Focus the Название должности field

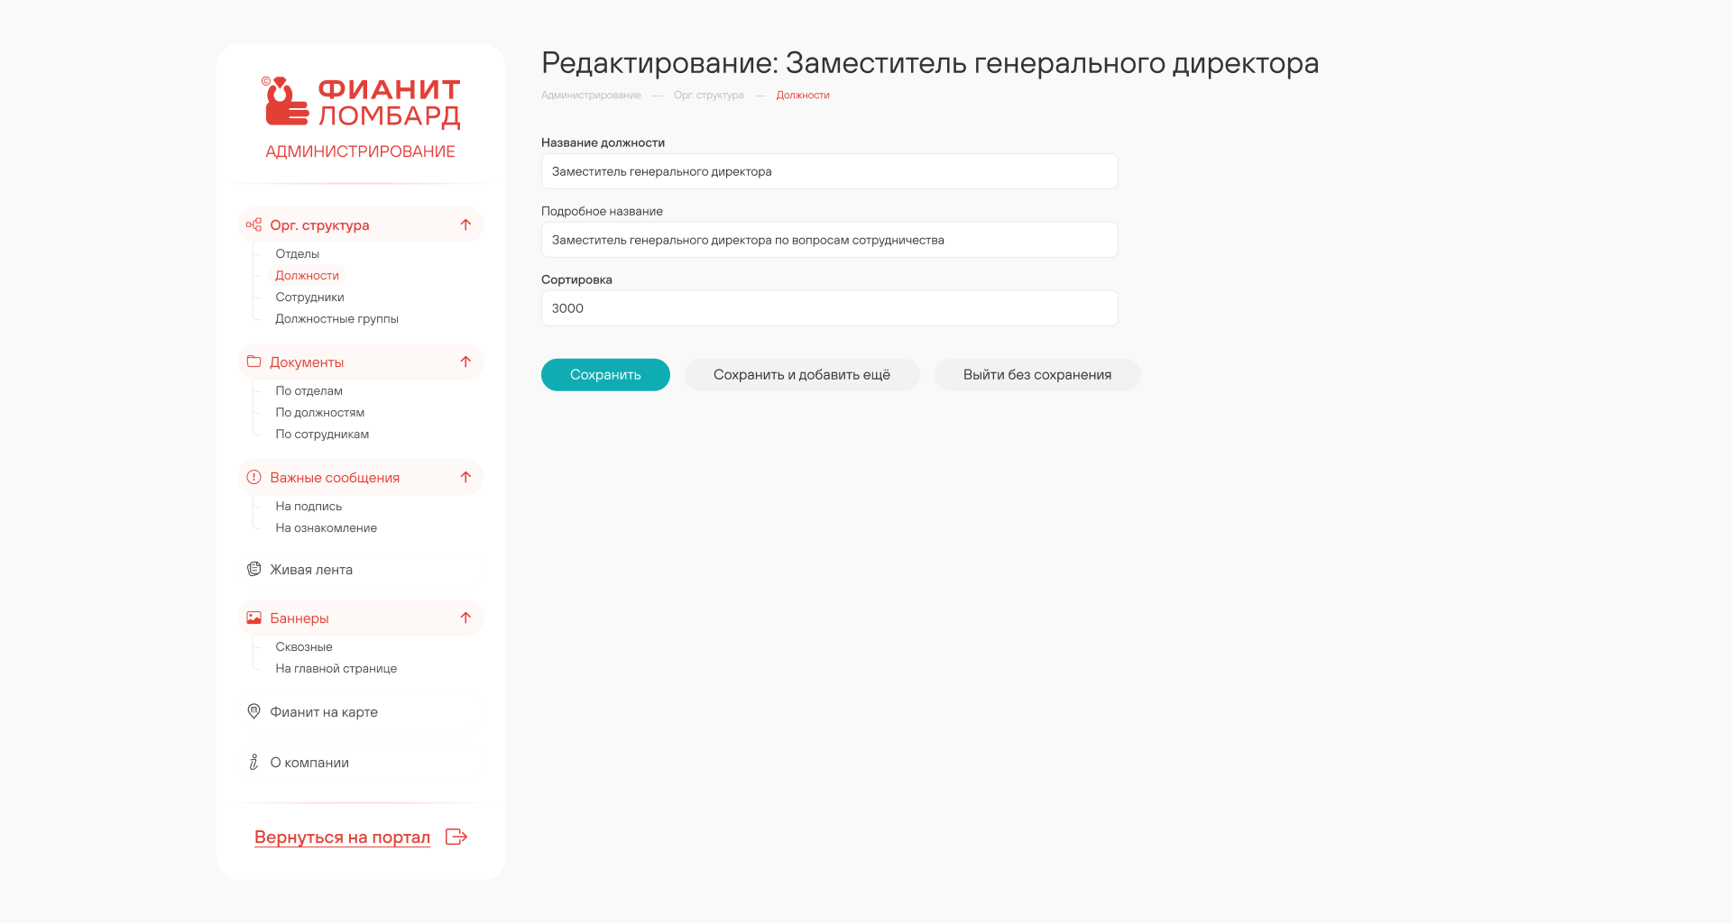830,171
